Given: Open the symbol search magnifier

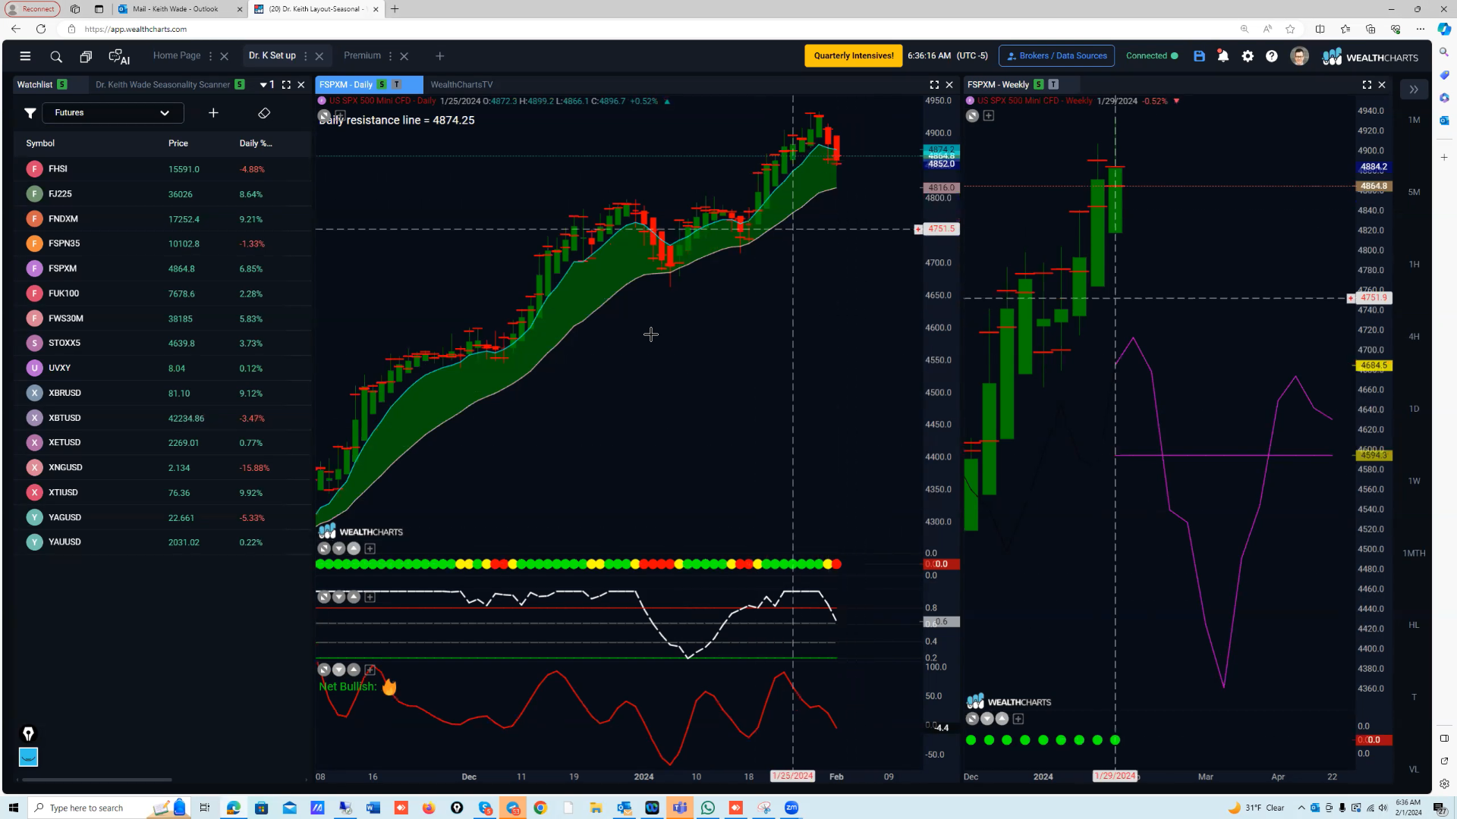Looking at the screenshot, I should (x=56, y=57).
